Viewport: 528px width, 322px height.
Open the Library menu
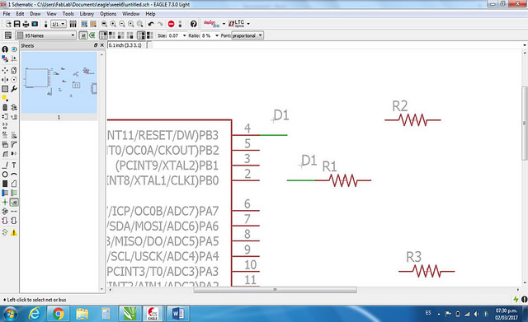pos(87,14)
